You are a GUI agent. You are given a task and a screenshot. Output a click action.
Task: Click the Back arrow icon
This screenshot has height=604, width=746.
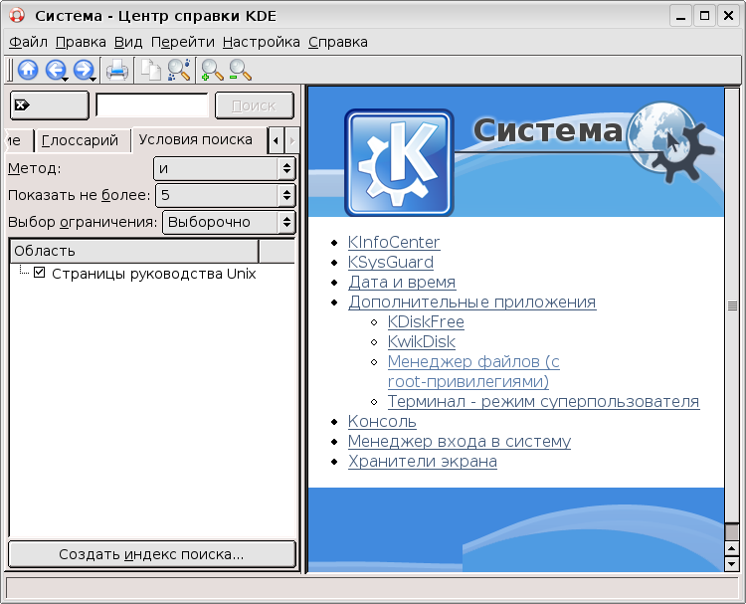tap(55, 70)
